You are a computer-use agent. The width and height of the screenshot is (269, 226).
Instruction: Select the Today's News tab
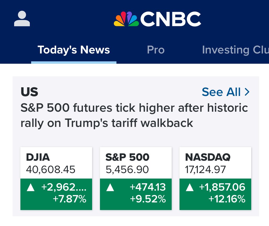tap(74, 50)
